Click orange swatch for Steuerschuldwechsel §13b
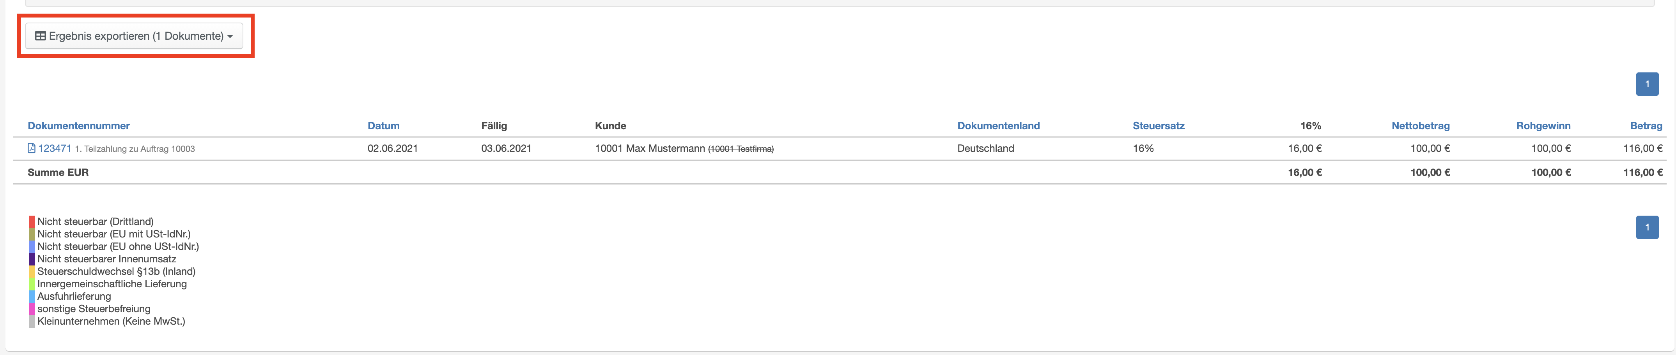1676x355 pixels. [x=32, y=271]
